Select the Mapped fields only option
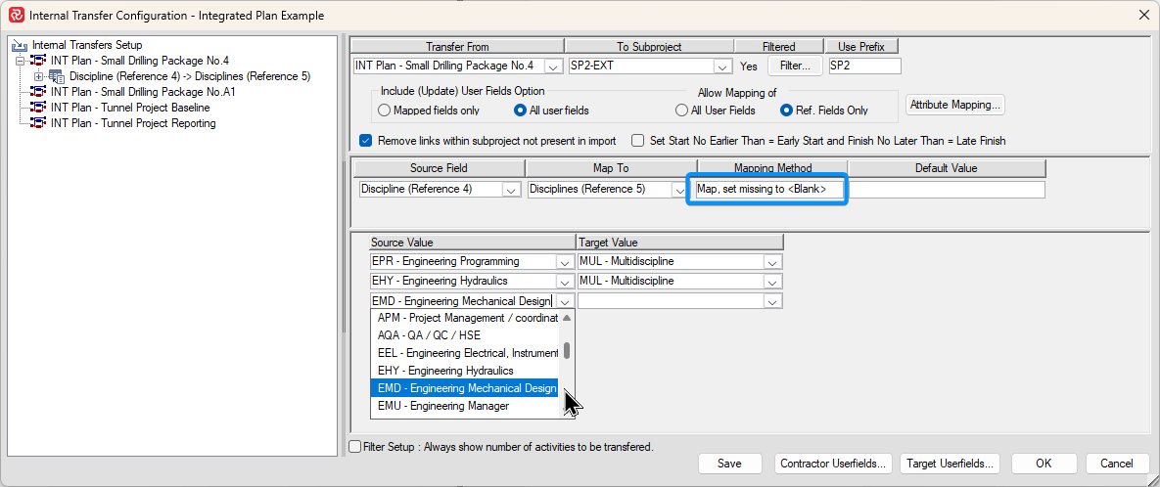The height and width of the screenshot is (487, 1160). (x=385, y=111)
